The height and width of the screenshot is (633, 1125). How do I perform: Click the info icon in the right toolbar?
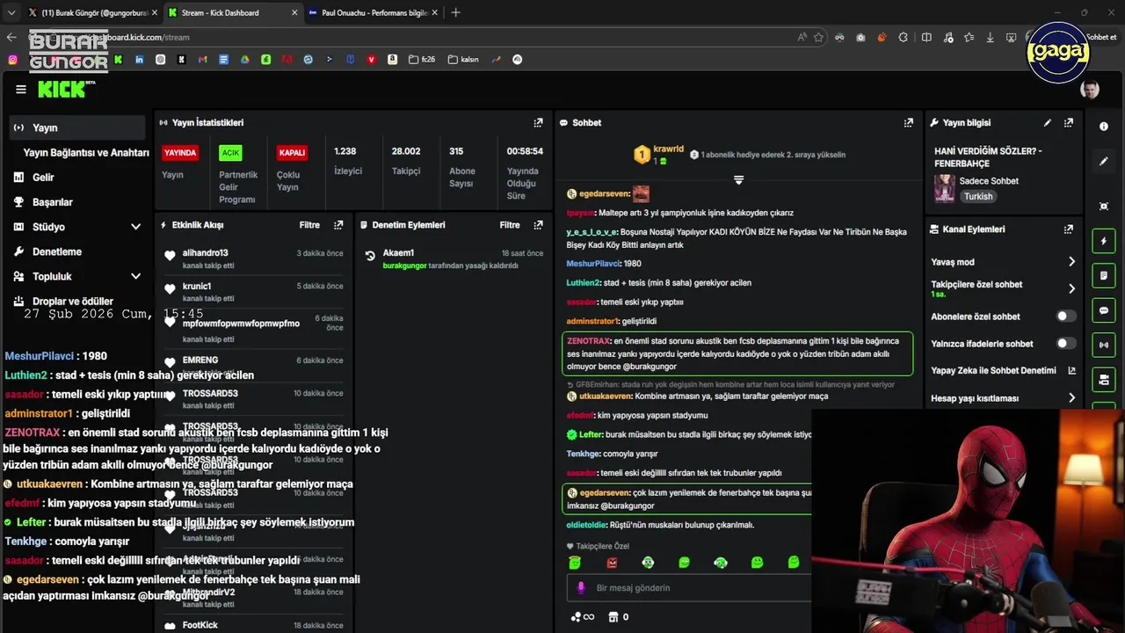1104,127
